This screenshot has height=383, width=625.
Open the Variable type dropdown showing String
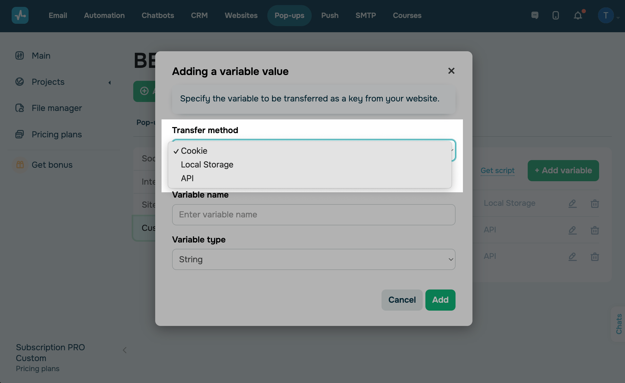314,259
